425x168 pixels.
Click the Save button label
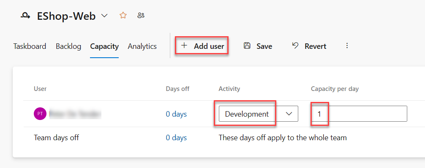coord(264,46)
